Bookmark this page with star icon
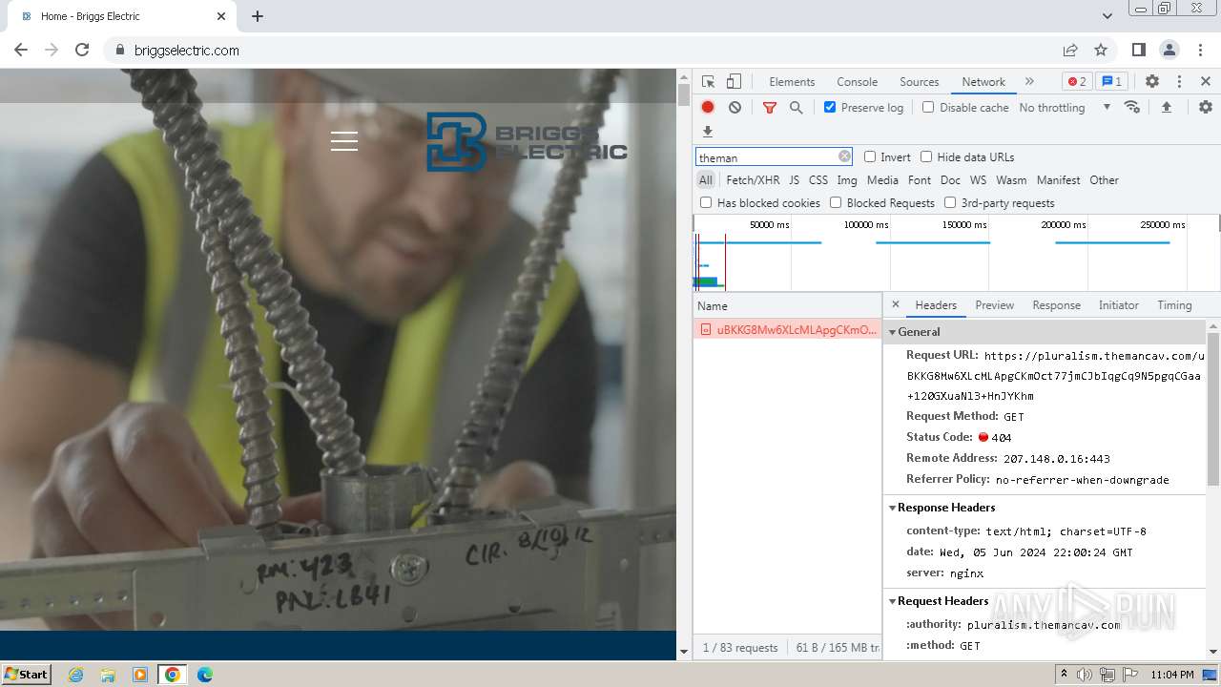Image resolution: width=1221 pixels, height=687 pixels. tap(1101, 50)
